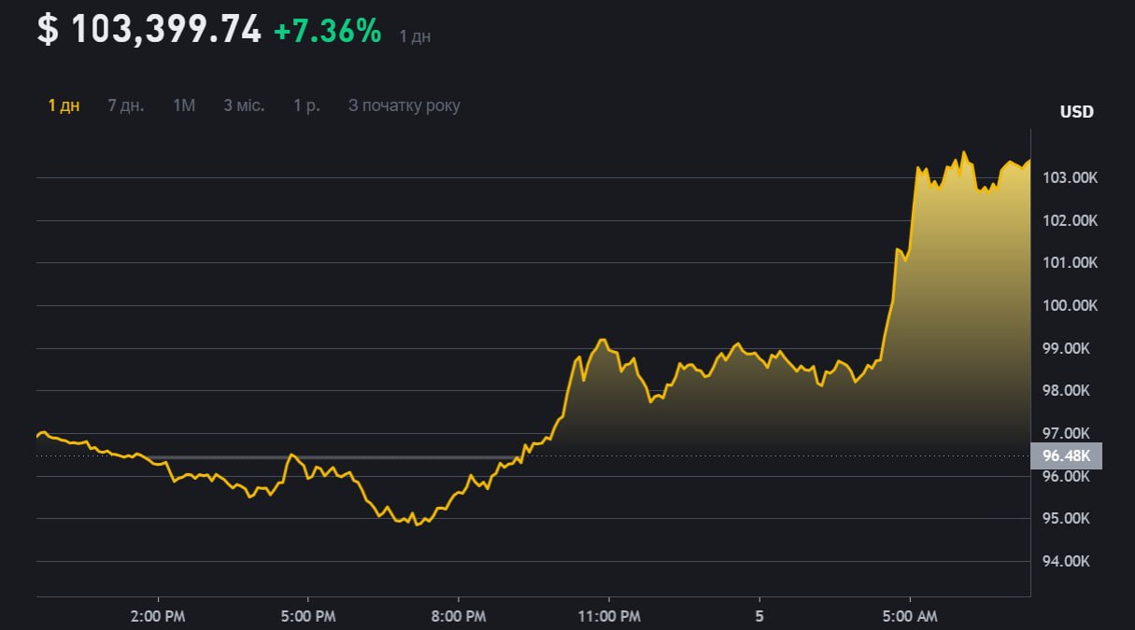Viewport: 1135px width, 630px height.
Task: Open the "3 міс." chart range
Action: pyautogui.click(x=244, y=105)
